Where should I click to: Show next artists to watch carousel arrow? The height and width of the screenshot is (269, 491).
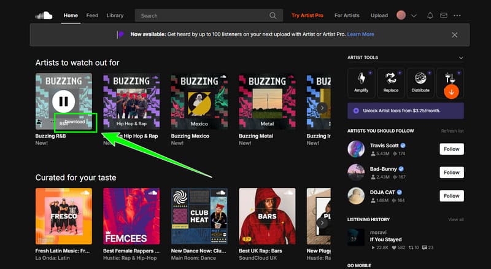tap(322, 108)
